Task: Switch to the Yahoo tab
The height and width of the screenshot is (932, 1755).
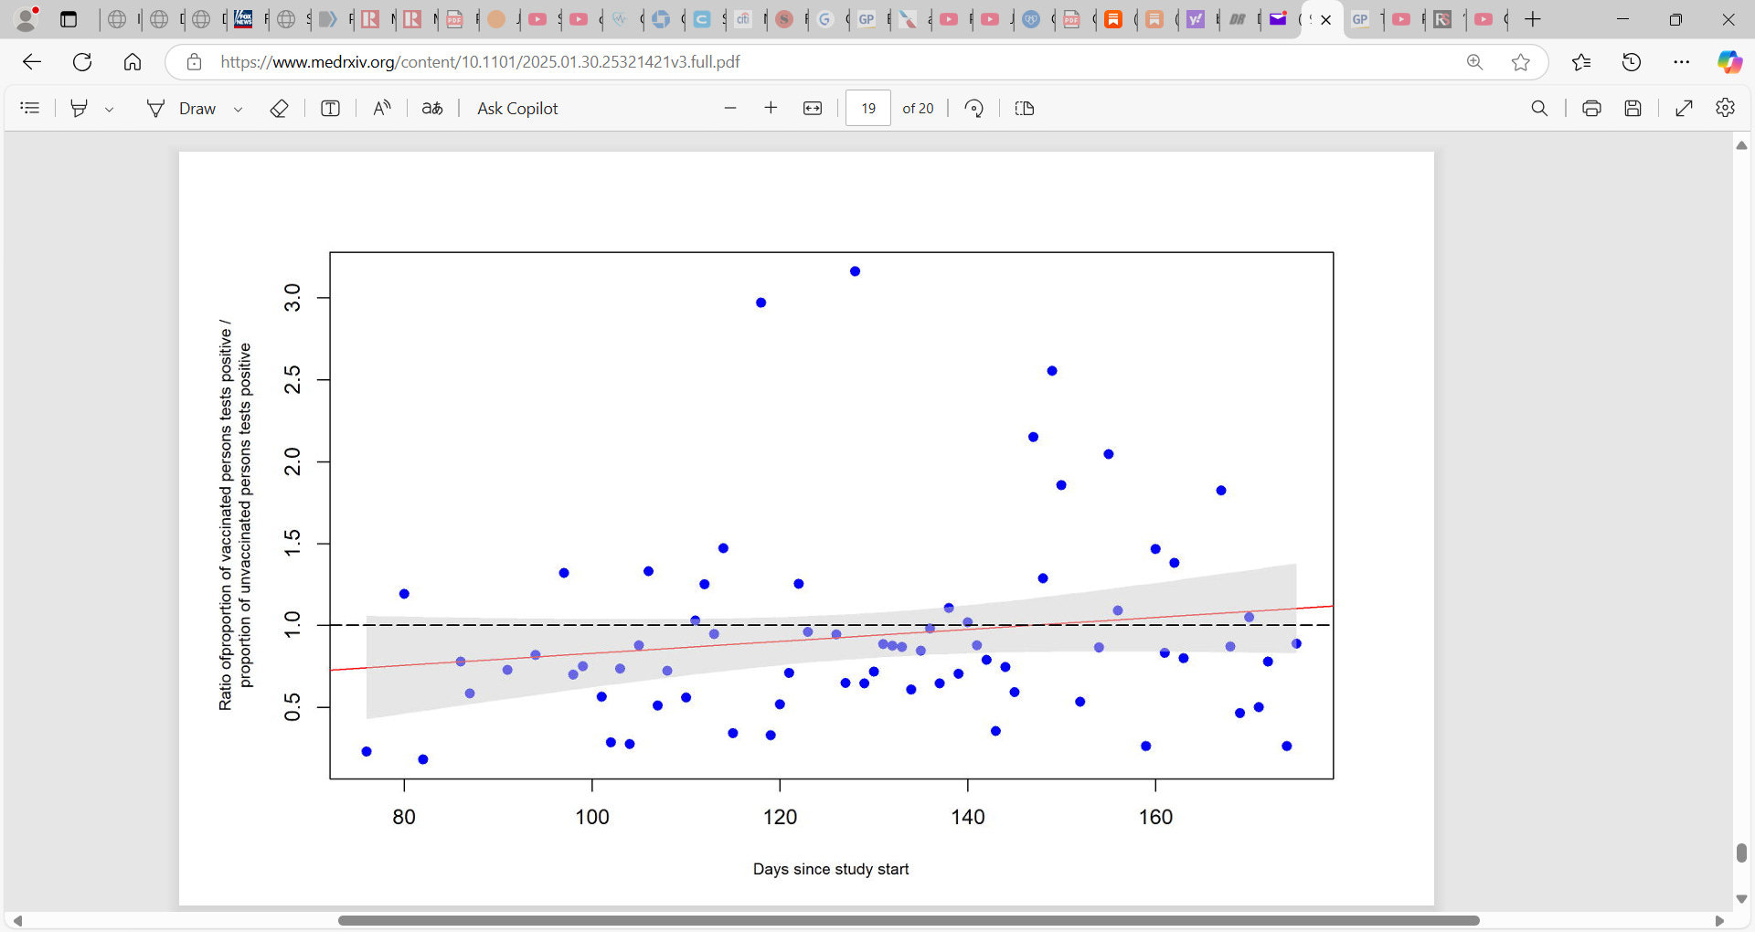Action: [x=1197, y=19]
